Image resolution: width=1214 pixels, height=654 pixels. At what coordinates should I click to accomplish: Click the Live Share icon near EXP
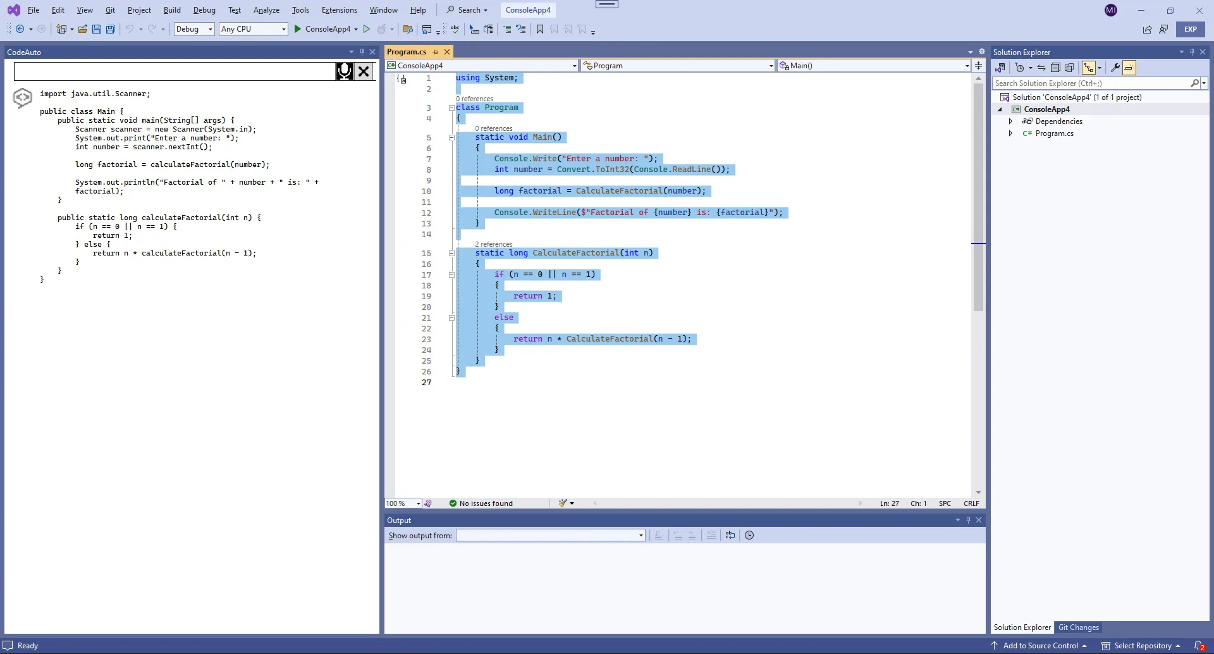[x=1147, y=29]
